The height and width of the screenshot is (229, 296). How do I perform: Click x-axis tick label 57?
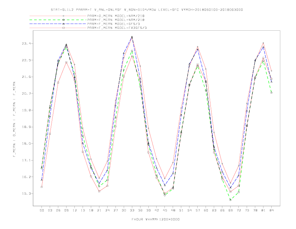[x=198, y=210]
